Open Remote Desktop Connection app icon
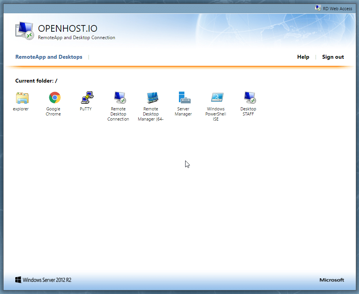359x294 pixels. pos(120,98)
